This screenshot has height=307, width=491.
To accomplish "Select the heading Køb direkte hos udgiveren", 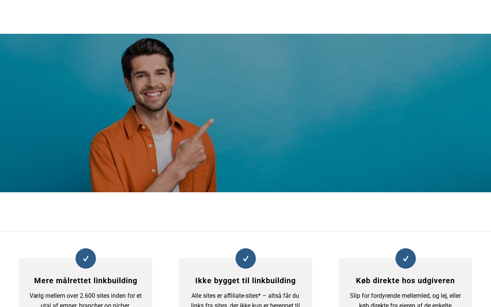I will [x=405, y=281].
